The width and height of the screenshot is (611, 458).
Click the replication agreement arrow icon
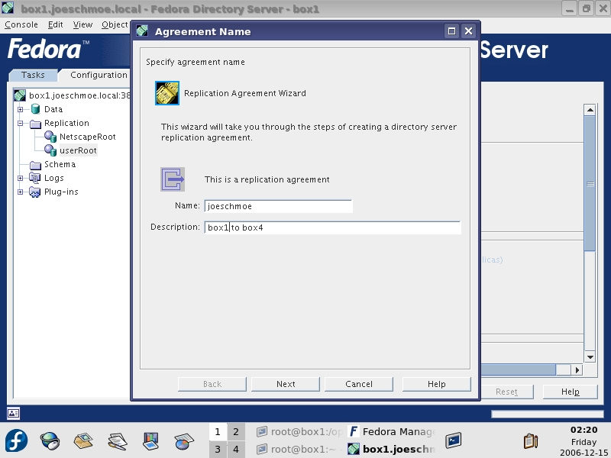[173, 179]
